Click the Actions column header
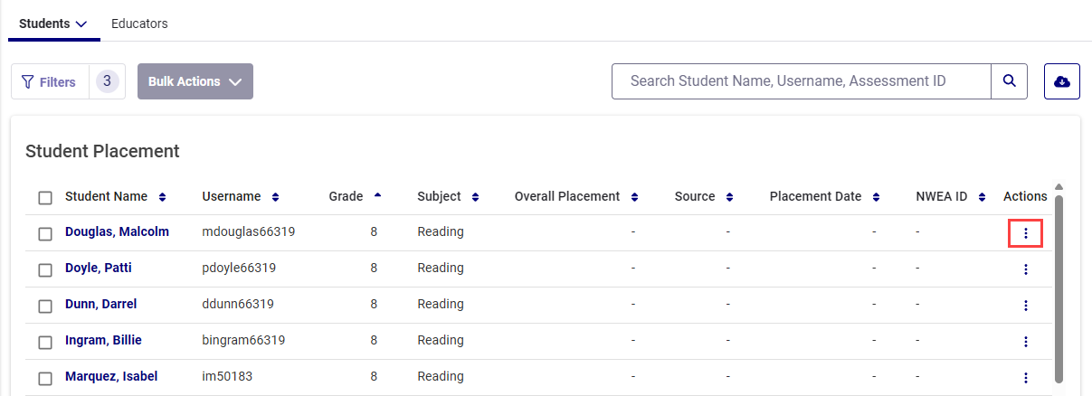This screenshot has width=1092, height=396. click(x=1025, y=196)
